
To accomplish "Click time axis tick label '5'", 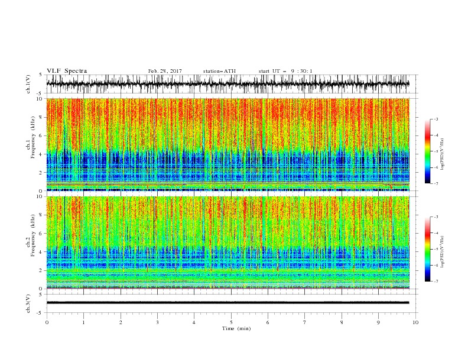I will [231, 322].
